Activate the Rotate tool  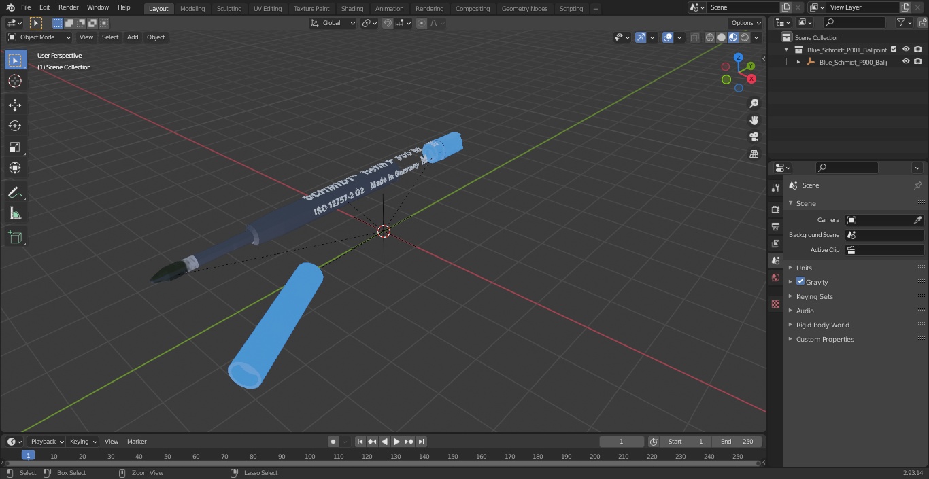15,126
